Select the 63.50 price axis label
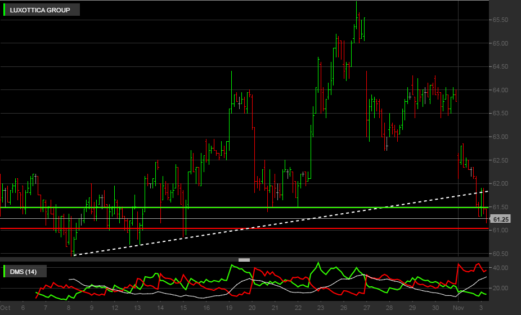This screenshot has width=521, height=315. [500, 113]
